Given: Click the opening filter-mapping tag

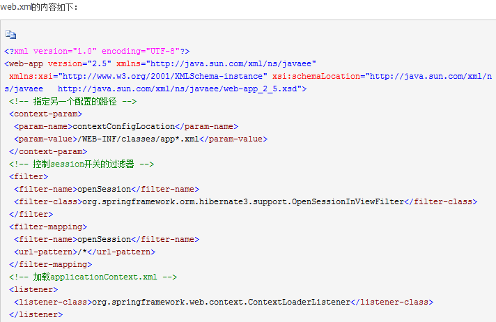Looking at the screenshot, I should tap(48, 227).
